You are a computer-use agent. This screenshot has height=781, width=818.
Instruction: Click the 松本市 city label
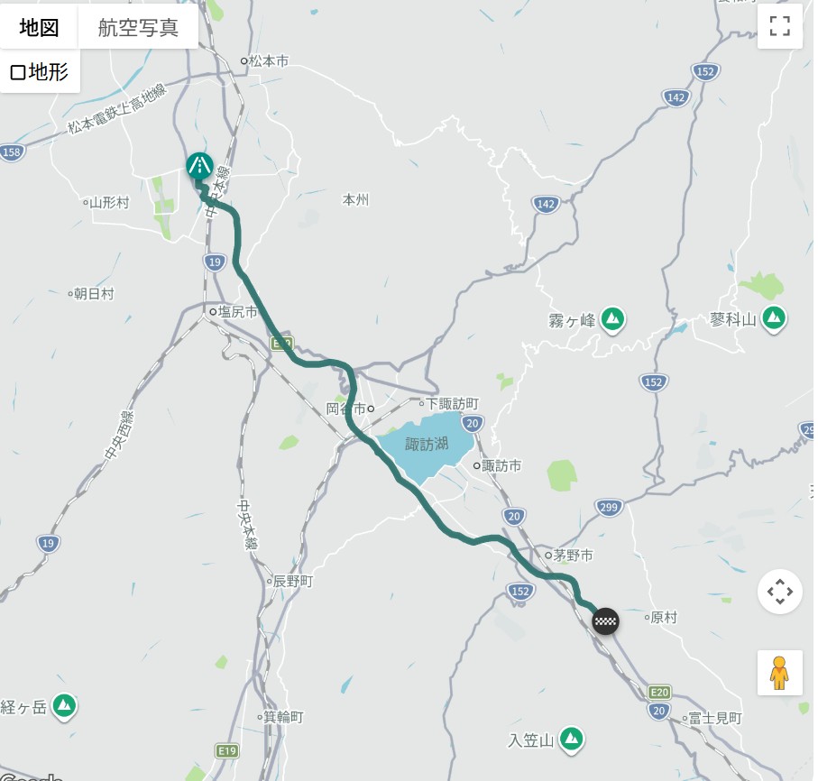click(268, 61)
